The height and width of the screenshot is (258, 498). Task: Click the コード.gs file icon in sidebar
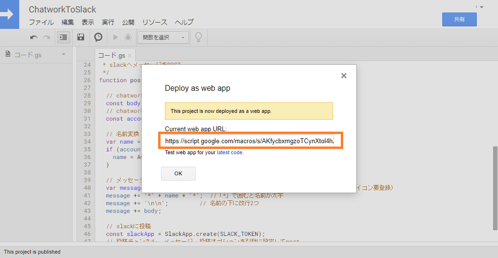click(8, 54)
